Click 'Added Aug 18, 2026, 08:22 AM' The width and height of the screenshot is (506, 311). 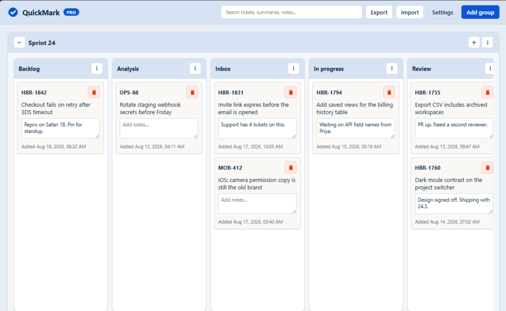pyautogui.click(x=53, y=147)
